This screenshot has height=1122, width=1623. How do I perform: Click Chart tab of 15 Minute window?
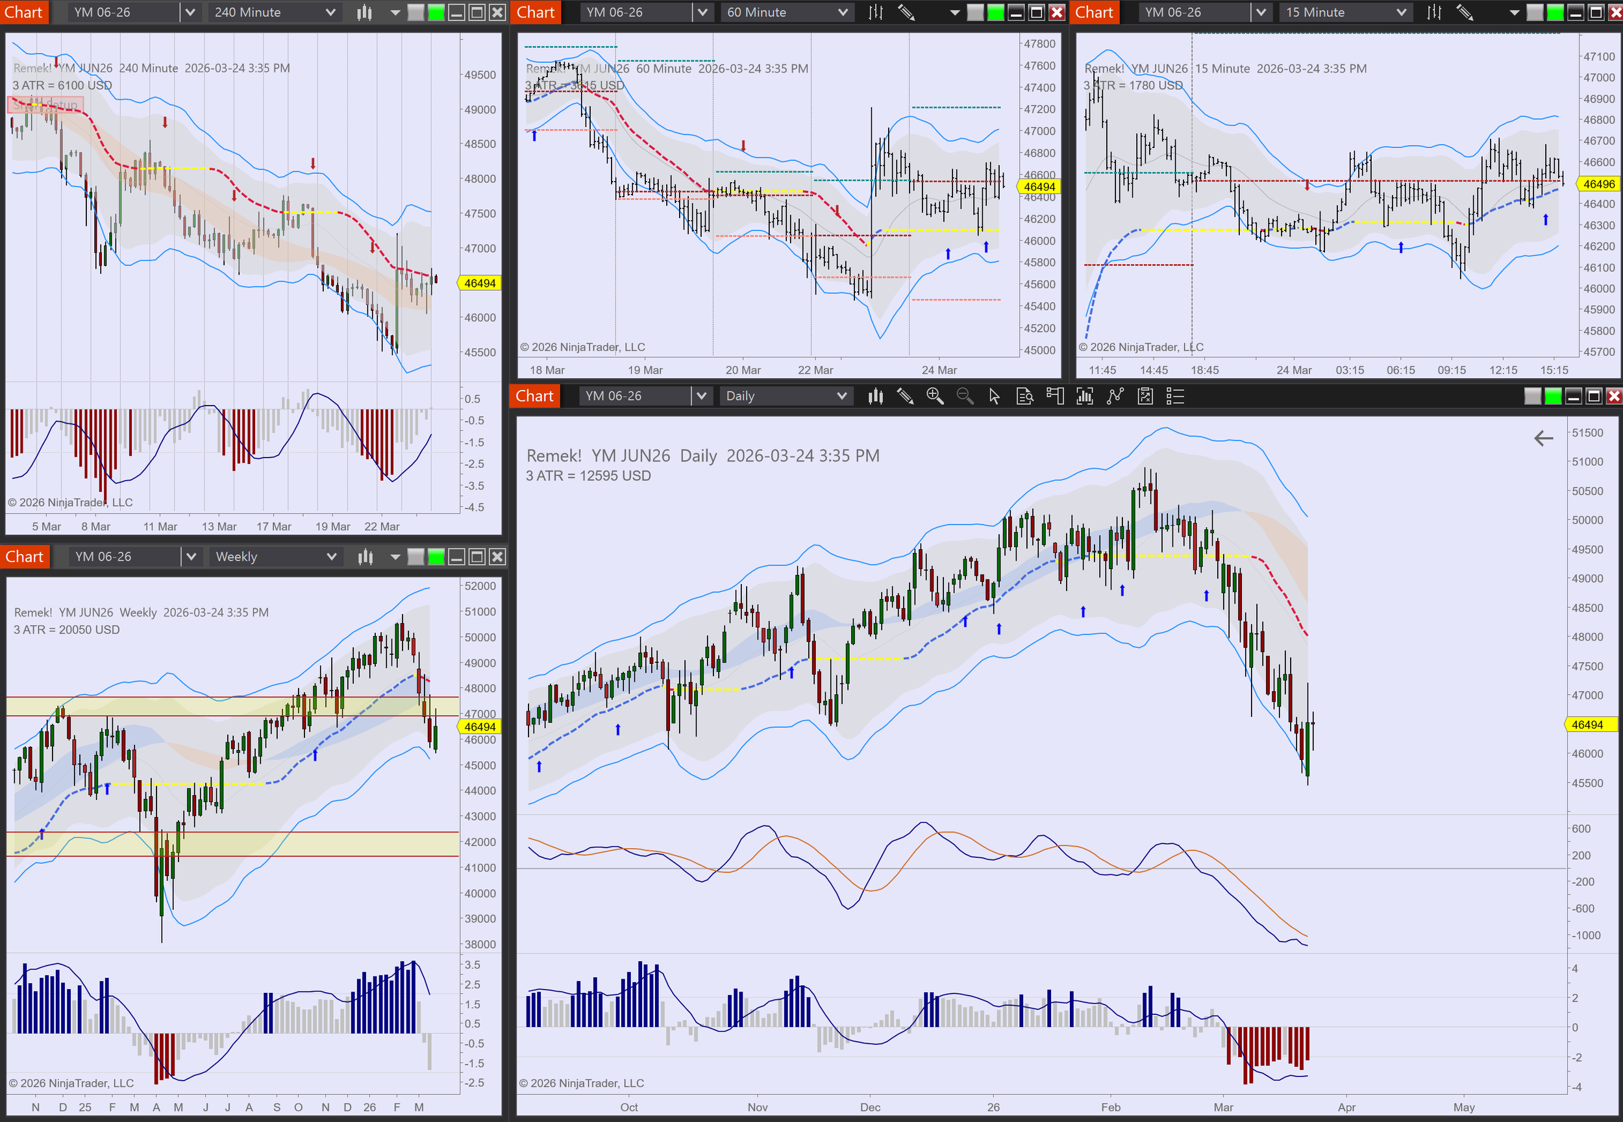[x=1094, y=13]
